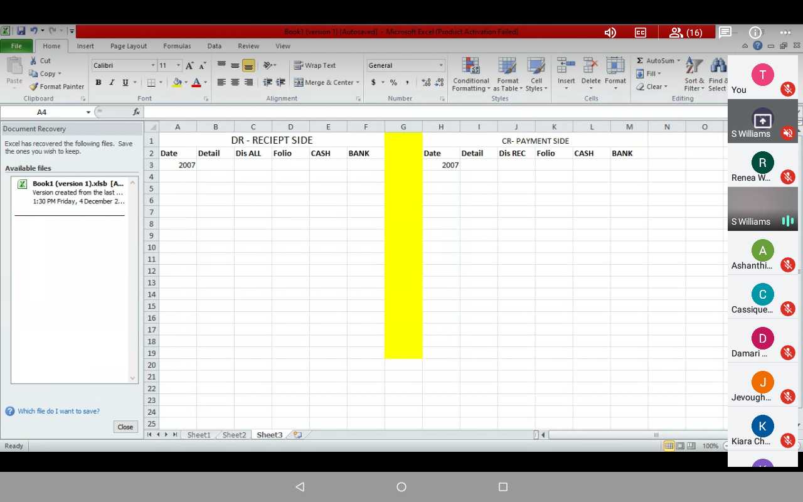Open the Name Box dropdown arrow
803x502 pixels.
[88, 112]
